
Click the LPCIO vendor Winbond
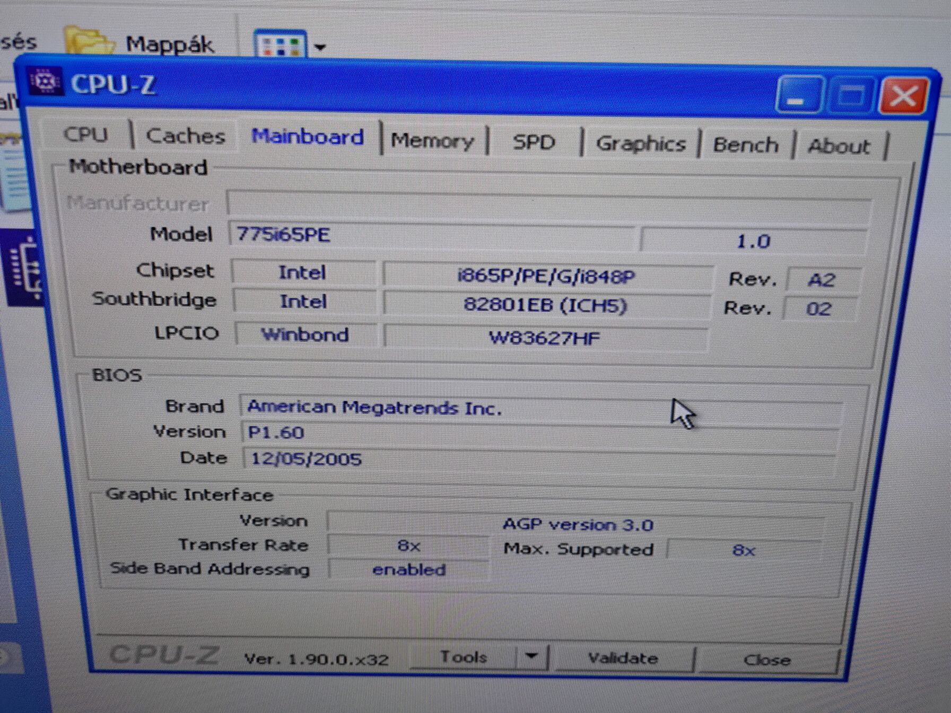pyautogui.click(x=306, y=335)
